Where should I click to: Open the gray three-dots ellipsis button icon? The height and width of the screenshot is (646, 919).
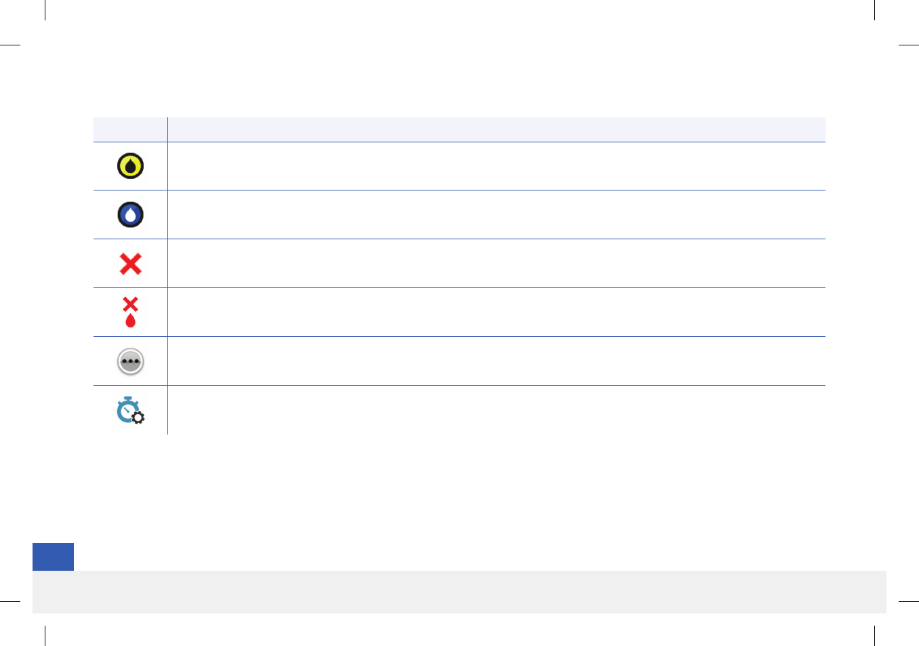click(130, 361)
